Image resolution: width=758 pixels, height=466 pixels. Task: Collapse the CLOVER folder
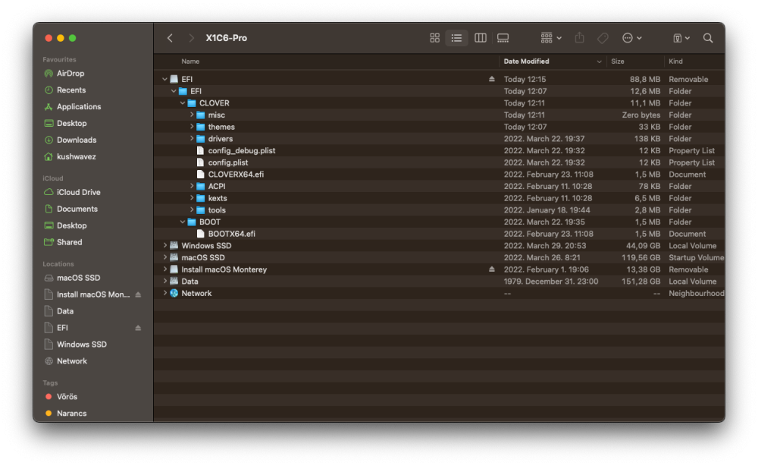[x=183, y=102]
